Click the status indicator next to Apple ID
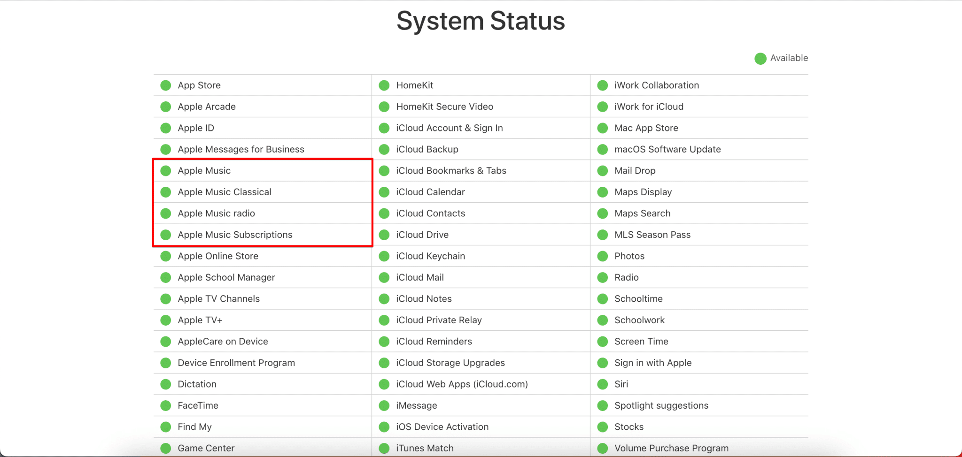The image size is (962, 457). pyautogui.click(x=165, y=128)
